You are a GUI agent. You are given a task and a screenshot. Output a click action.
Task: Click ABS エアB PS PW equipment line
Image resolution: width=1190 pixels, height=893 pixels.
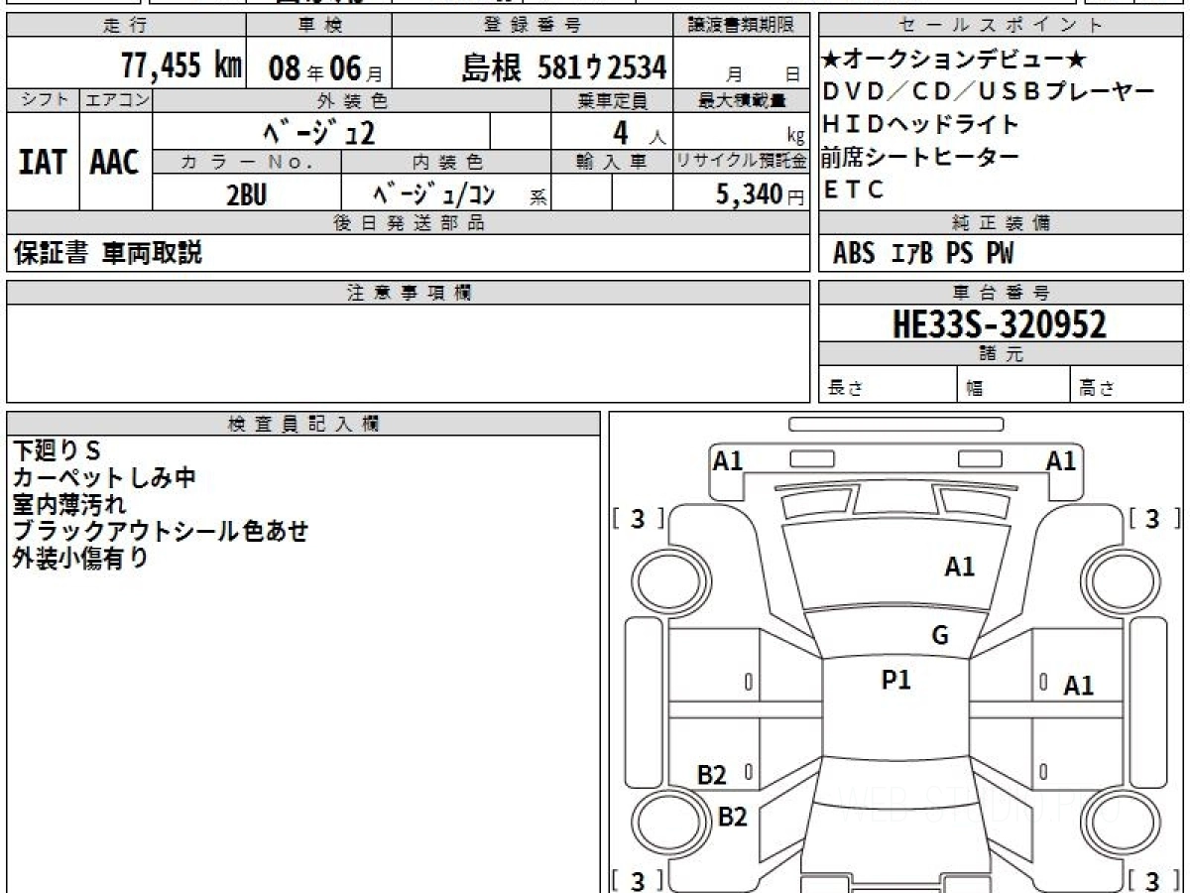(x=923, y=254)
